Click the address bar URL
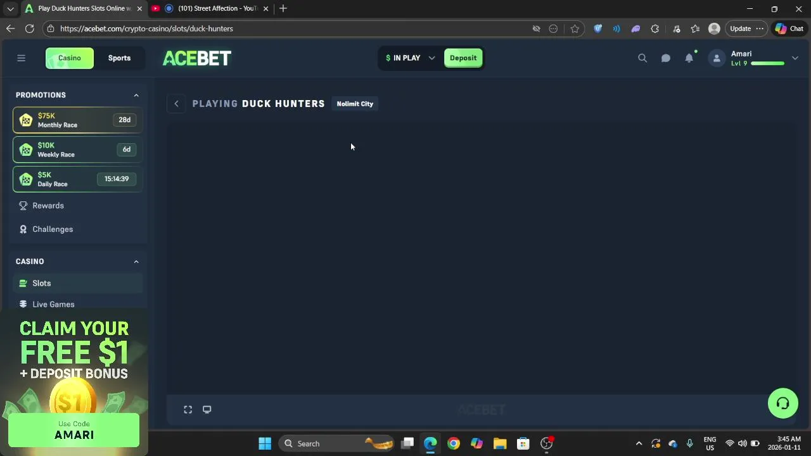 click(x=147, y=28)
